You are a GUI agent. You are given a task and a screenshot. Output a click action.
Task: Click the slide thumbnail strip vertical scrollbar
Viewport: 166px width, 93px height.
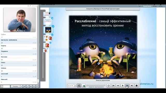pos(43,65)
